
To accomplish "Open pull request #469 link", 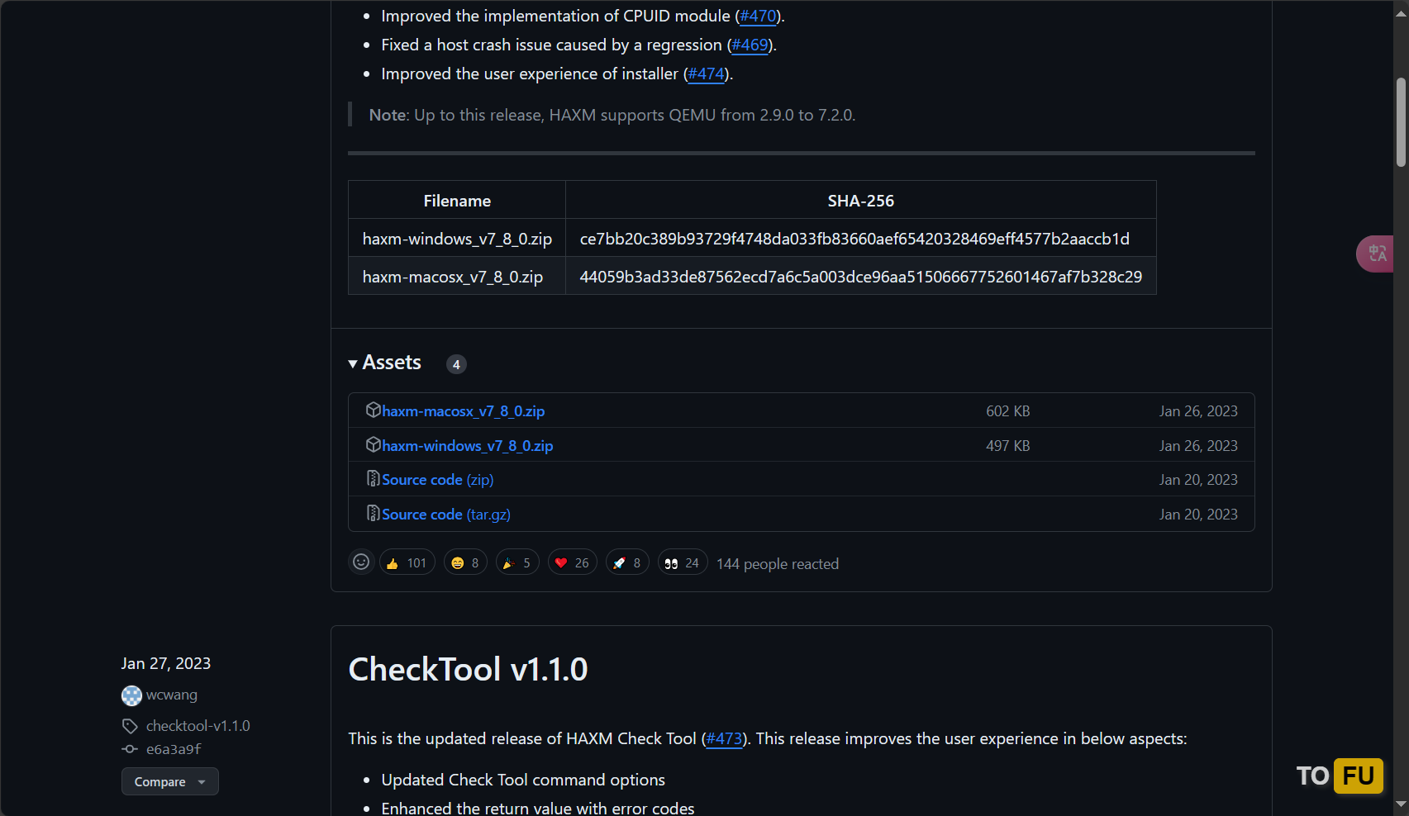I will (750, 45).
